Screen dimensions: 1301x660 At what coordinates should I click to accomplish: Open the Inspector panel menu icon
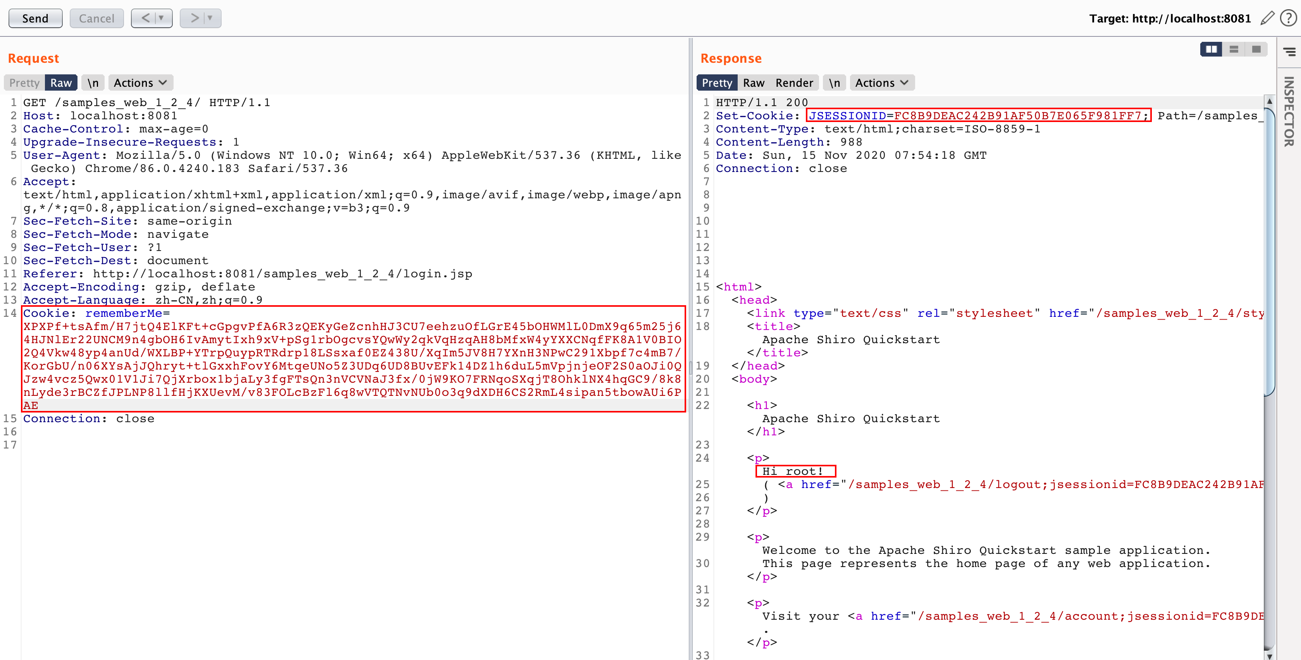pyautogui.click(x=1289, y=52)
